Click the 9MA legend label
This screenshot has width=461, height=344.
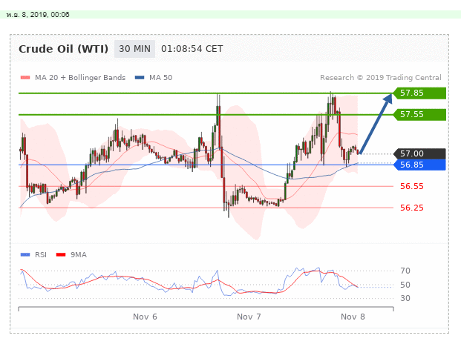click(x=79, y=255)
